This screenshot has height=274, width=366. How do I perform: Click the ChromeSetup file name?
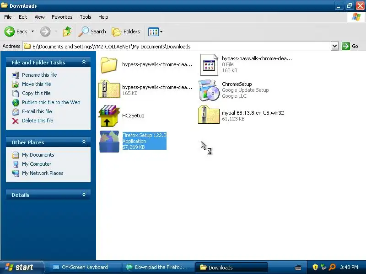pyautogui.click(x=237, y=84)
